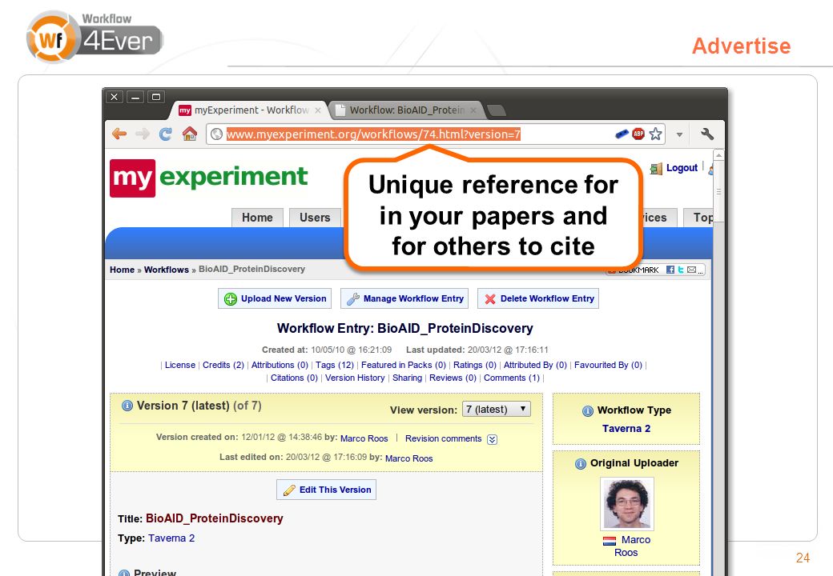This screenshot has width=833, height=576.
Task: Click Taverna 2 next to Type label
Action: click(x=171, y=538)
